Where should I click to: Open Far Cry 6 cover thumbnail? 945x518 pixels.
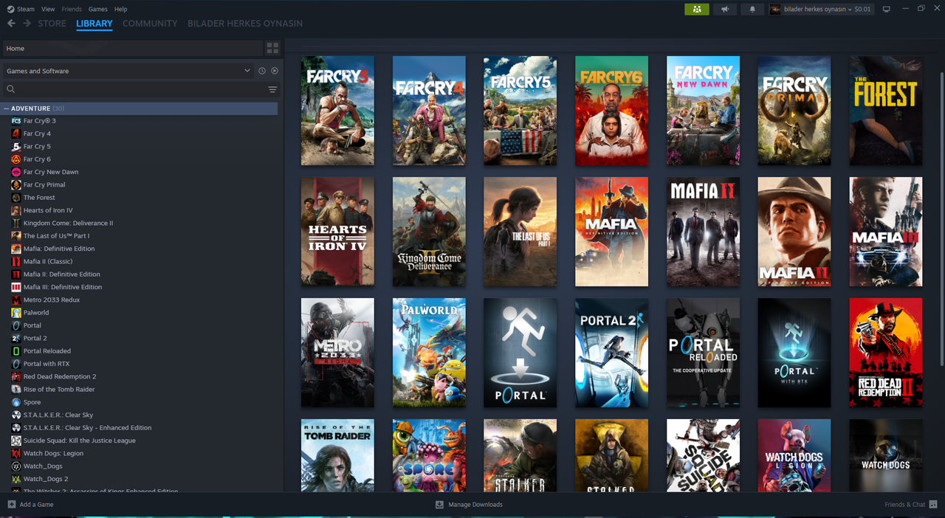(611, 111)
